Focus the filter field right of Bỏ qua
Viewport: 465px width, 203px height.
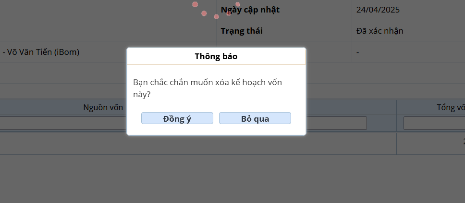(x=336, y=123)
